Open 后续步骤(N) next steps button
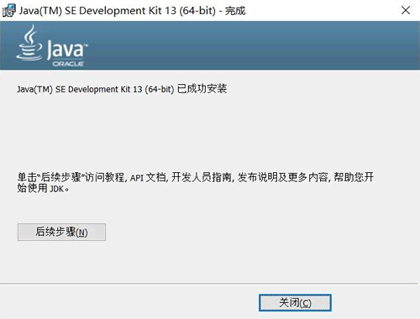This screenshot has width=420, height=319. (61, 232)
